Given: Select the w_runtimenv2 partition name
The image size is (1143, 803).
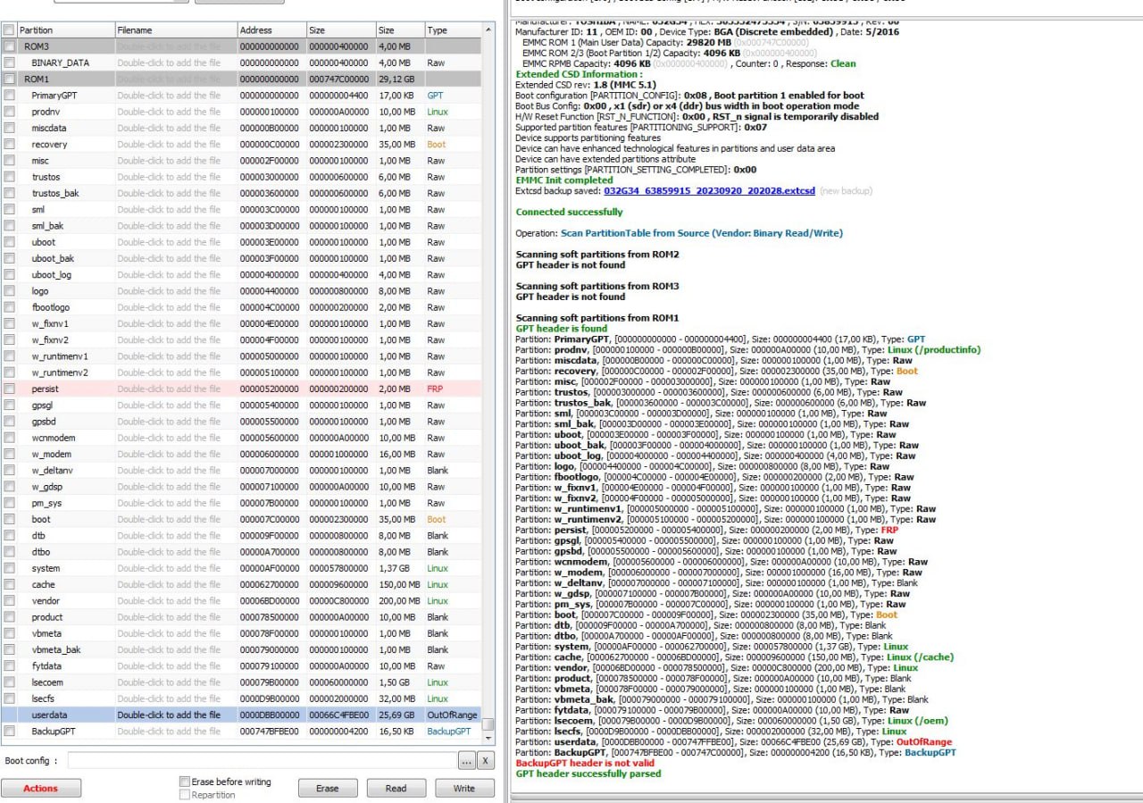Looking at the screenshot, I should pos(60,372).
